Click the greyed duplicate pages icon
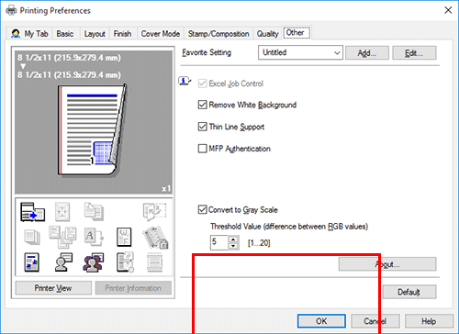 click(94, 211)
